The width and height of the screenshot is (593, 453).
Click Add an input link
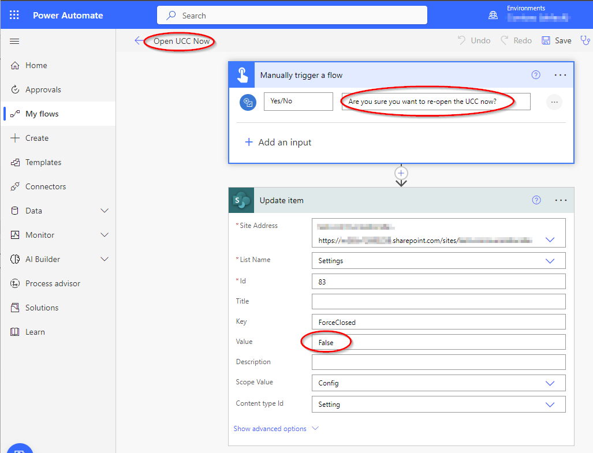coord(285,142)
